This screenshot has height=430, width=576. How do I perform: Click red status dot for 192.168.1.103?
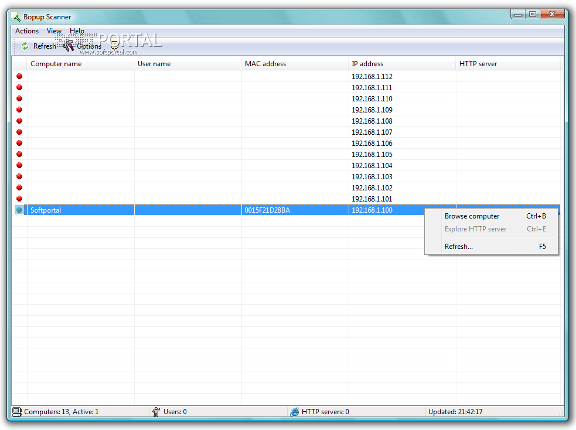(19, 176)
